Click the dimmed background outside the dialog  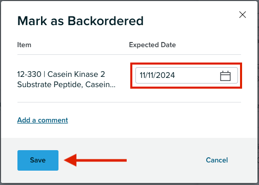click(258, 92)
